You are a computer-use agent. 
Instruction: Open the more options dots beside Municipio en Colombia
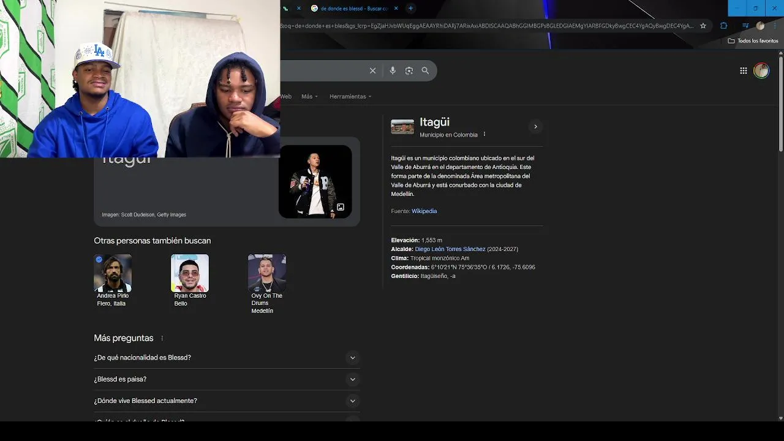pos(484,135)
